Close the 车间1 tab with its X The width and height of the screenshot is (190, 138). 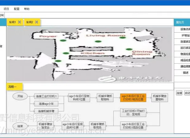coord(19,22)
